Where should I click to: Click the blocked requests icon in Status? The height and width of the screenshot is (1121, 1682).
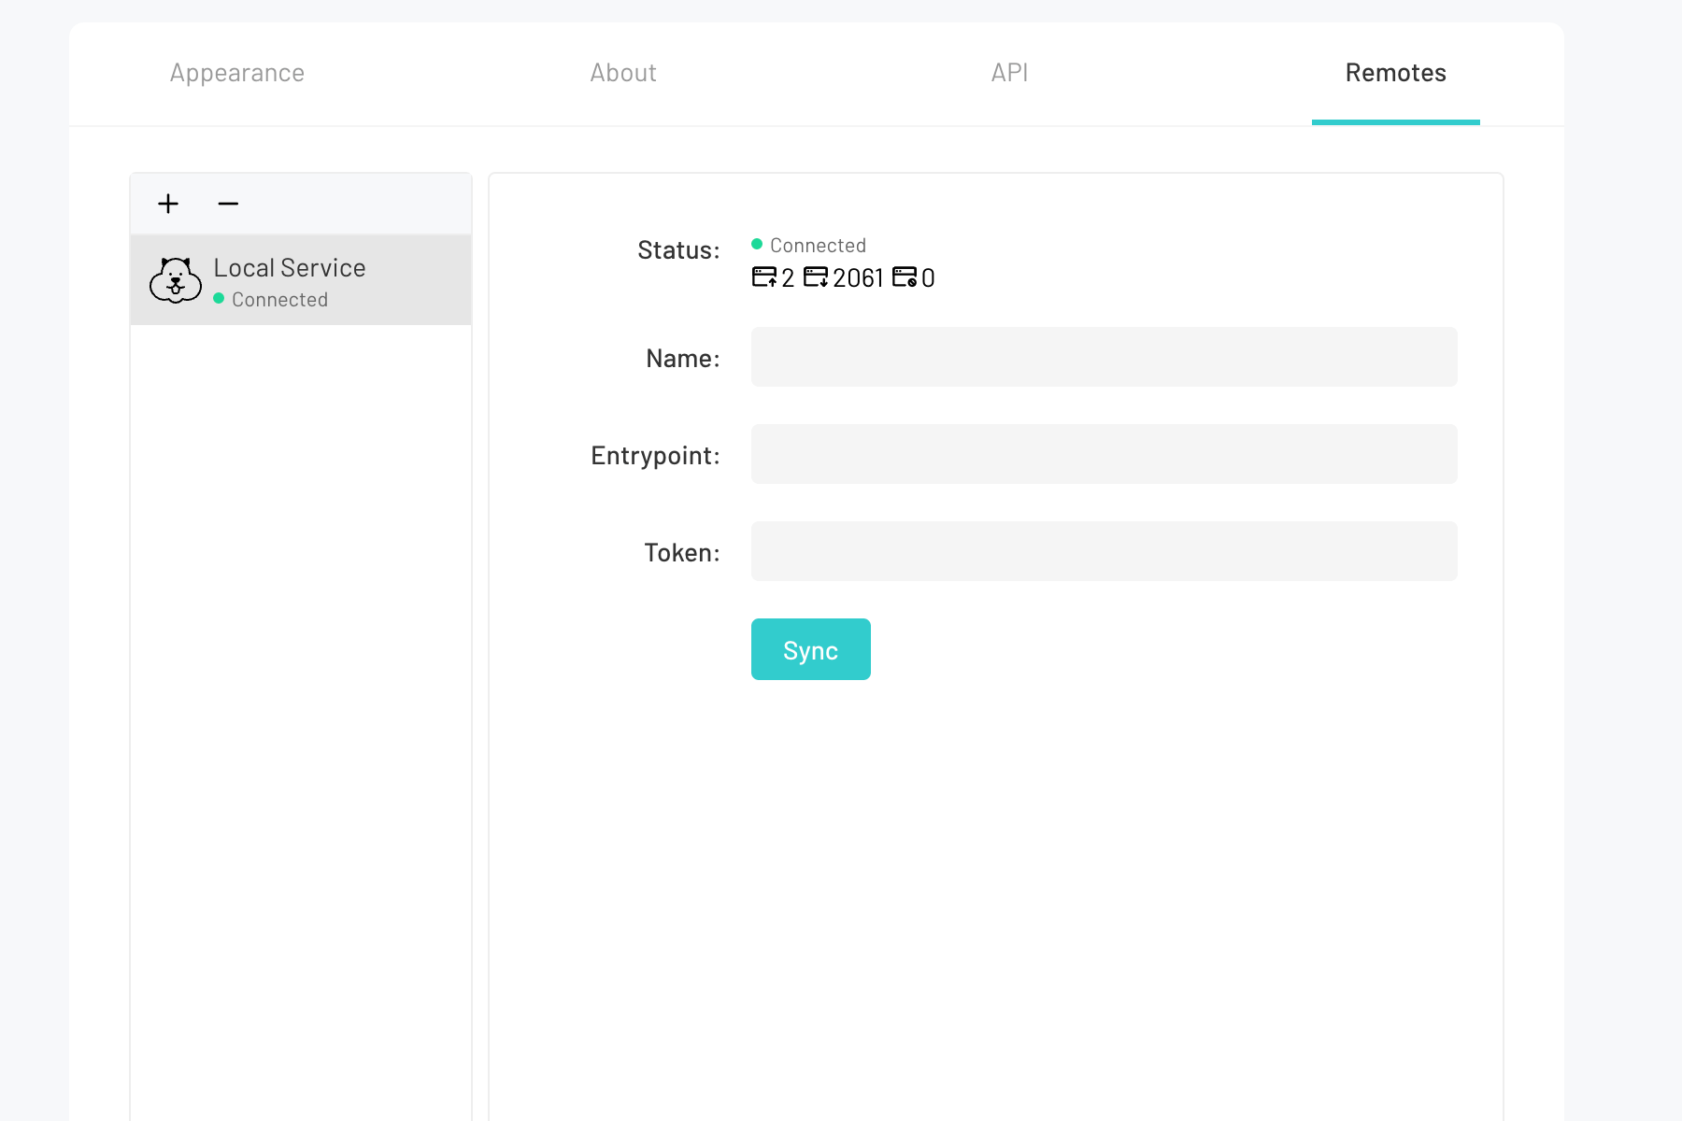pos(905,277)
